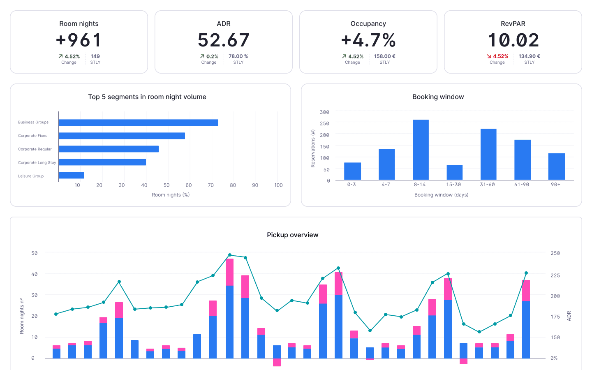Select the Corporate Regular bar
The height and width of the screenshot is (370, 592).
[109, 149]
